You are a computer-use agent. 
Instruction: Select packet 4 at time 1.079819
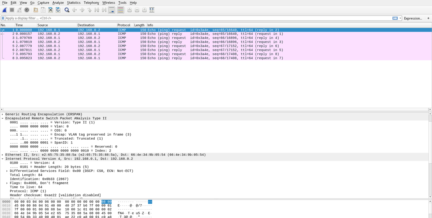click(x=216, y=42)
